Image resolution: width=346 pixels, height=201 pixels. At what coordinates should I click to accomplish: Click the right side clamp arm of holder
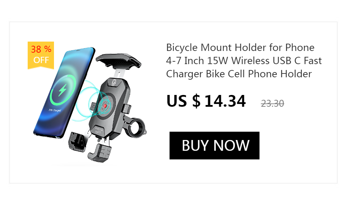click(x=127, y=108)
